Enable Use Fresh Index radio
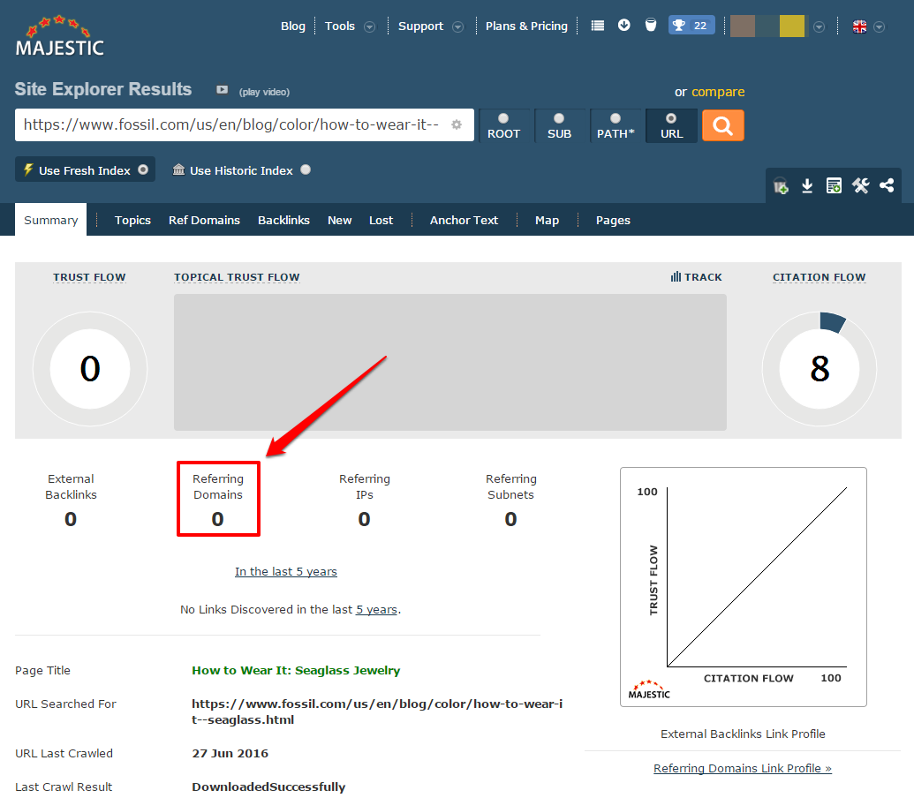Image resolution: width=914 pixels, height=798 pixels. click(x=143, y=169)
